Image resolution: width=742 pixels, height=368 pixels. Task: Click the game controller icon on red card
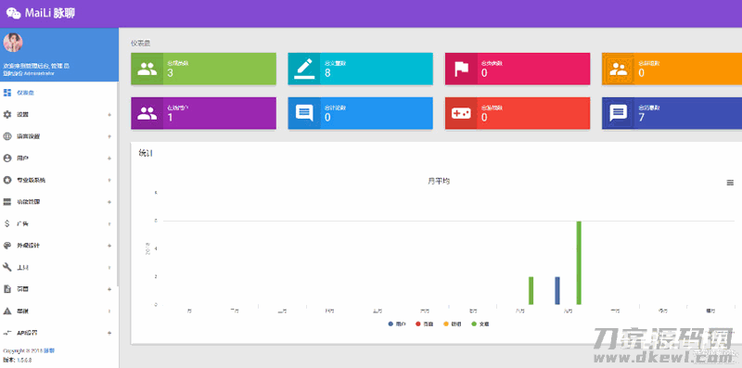461,113
